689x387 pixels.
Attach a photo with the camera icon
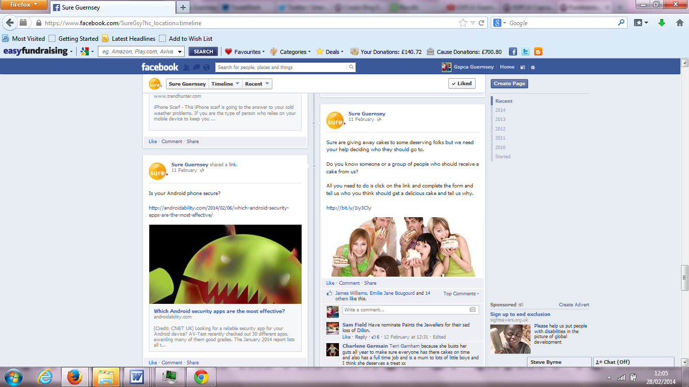473,309
